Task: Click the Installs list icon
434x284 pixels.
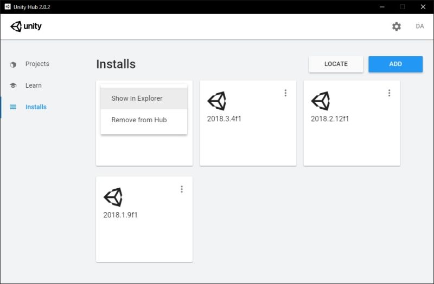Action: (x=13, y=107)
